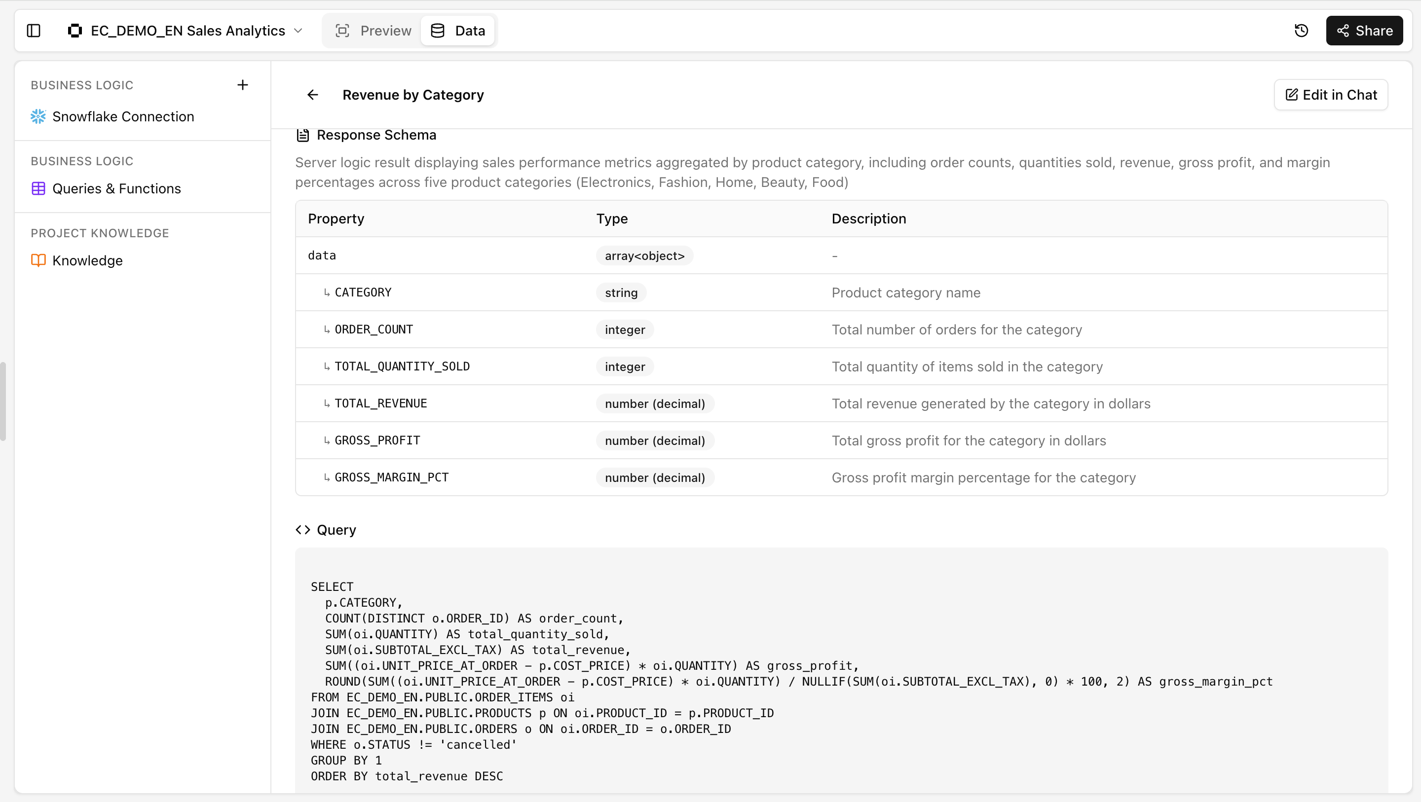The image size is (1421, 802).
Task: Click the Knowledge book icon
Action: [x=38, y=260]
